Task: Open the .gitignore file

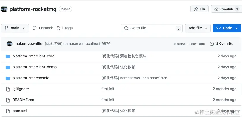Action: point(21,89)
